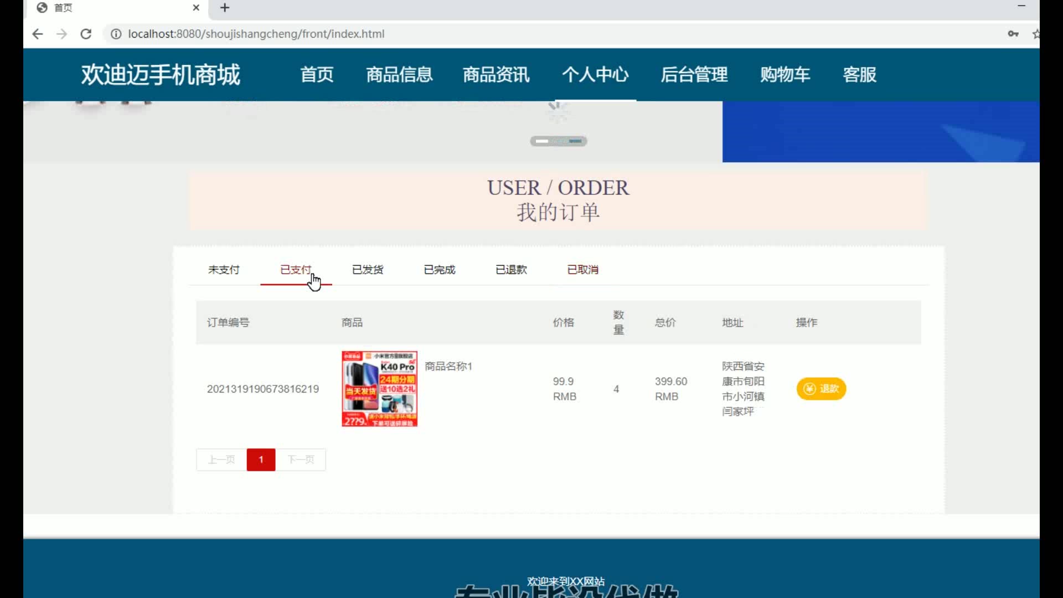Click page 1 pagination button
The image size is (1063, 598).
tap(261, 460)
